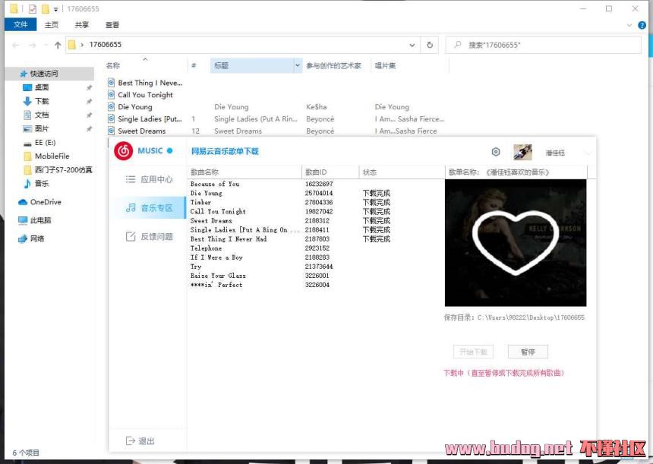
Task: Click song ID 21373644 for Try
Action: (319, 266)
